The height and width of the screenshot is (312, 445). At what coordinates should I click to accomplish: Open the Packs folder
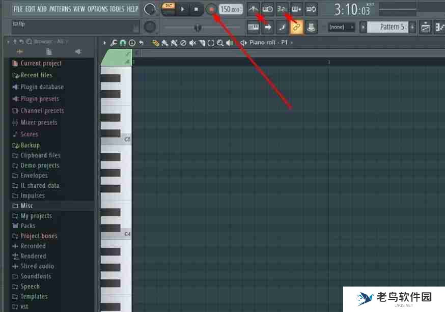tap(24, 226)
